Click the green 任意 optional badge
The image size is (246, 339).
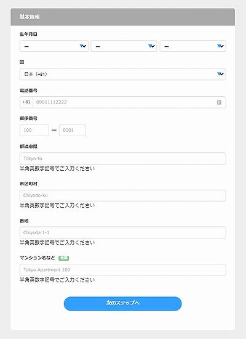point(64,258)
